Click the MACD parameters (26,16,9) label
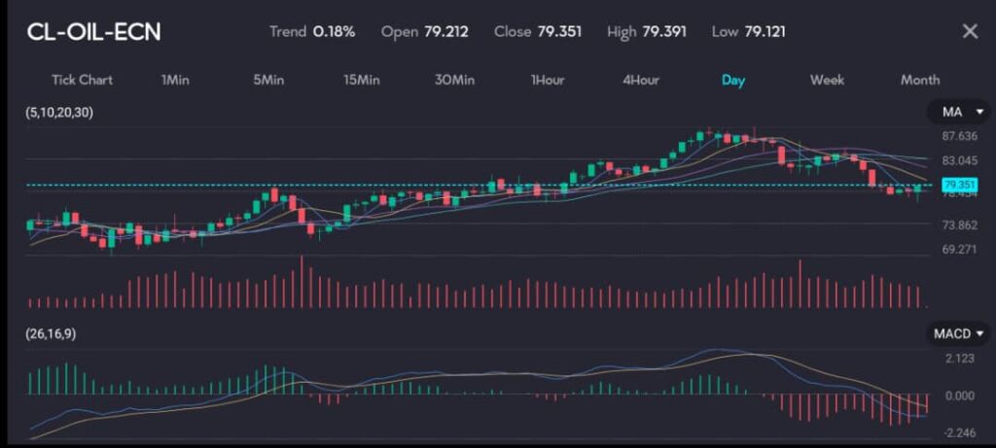 pyautogui.click(x=53, y=333)
